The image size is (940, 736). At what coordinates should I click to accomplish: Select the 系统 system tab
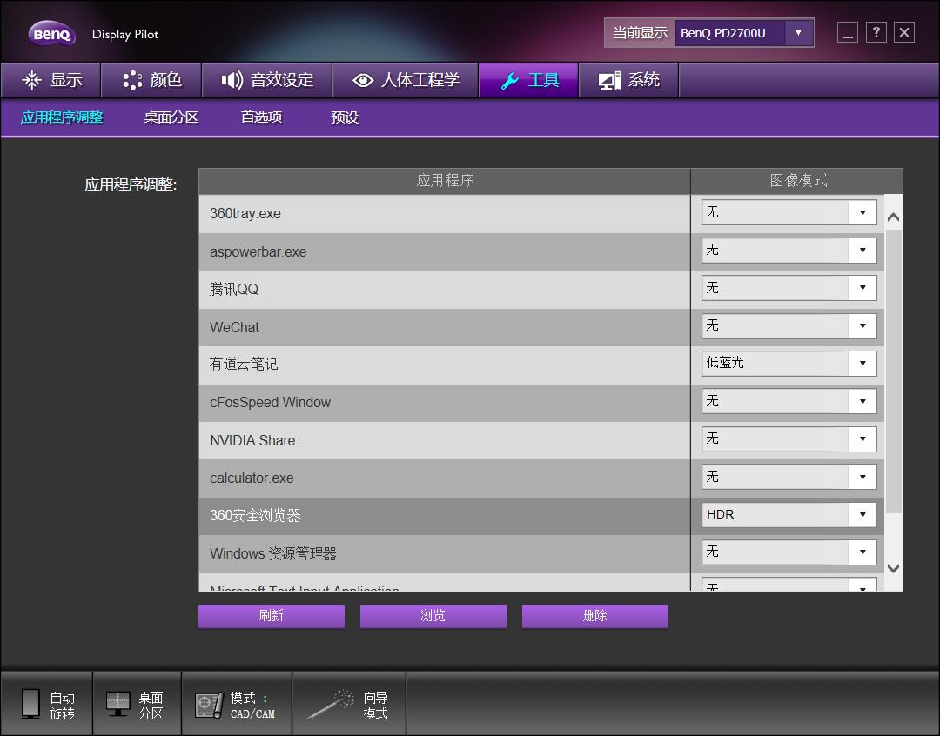(629, 80)
